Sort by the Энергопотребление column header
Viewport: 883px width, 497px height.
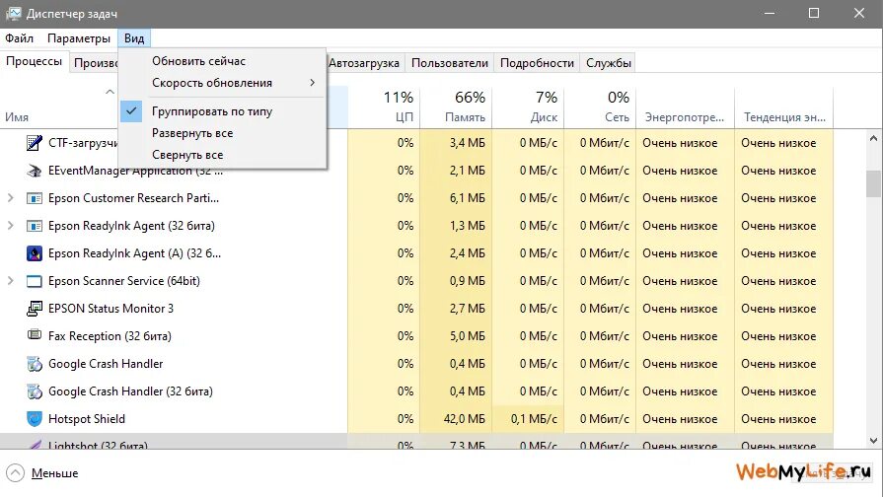tap(686, 106)
